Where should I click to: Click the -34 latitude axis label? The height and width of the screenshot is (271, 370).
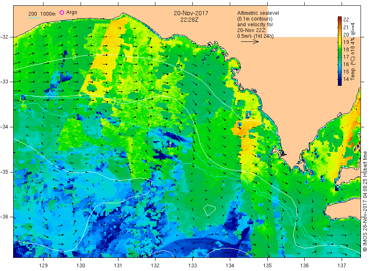point(5,127)
